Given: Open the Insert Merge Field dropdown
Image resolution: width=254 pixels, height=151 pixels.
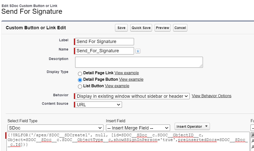Looking at the screenshot, I should 138,128.
